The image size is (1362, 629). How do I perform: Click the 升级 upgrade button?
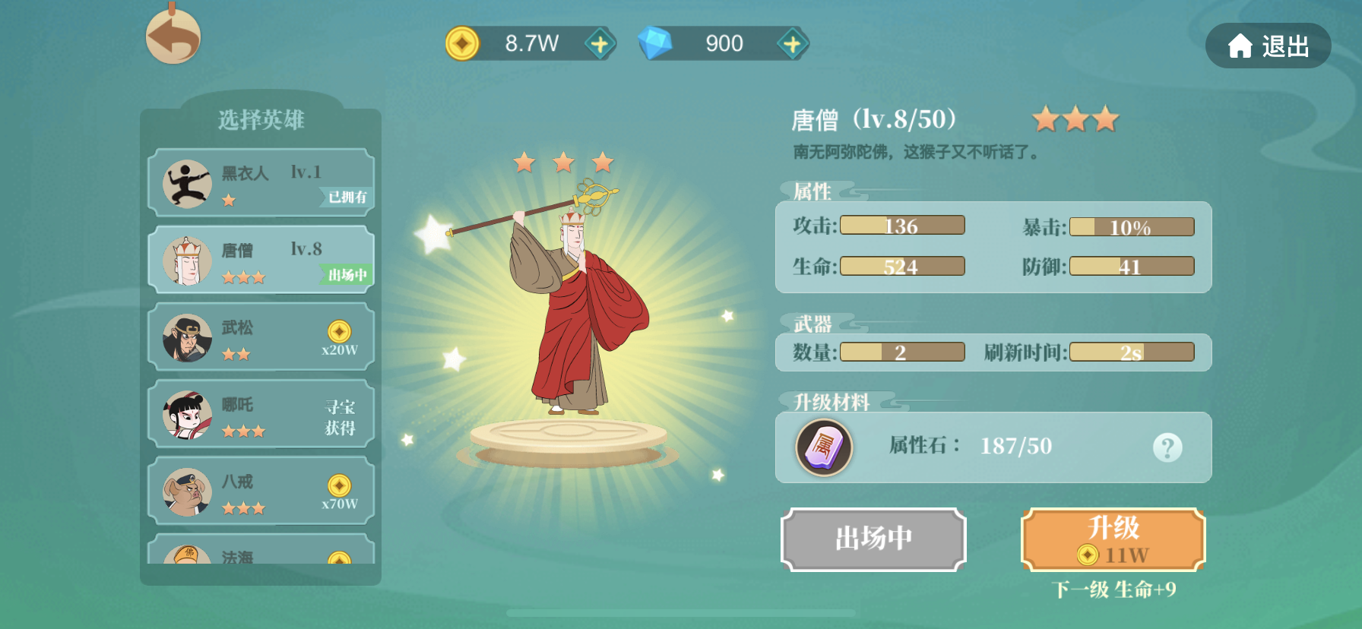[x=1113, y=539]
